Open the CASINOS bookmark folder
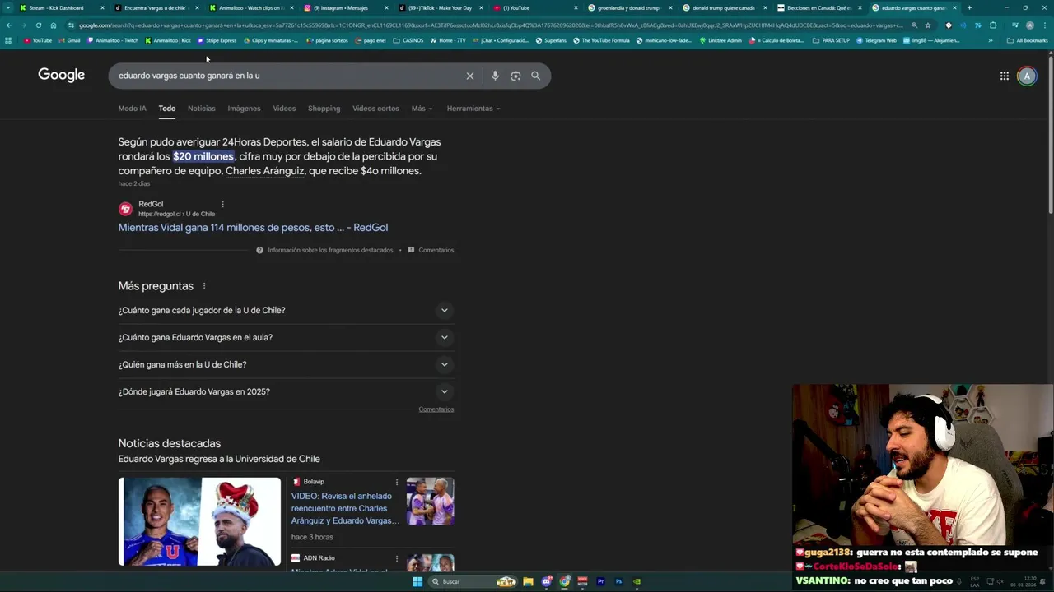Image resolution: width=1054 pixels, height=592 pixels. click(x=408, y=40)
